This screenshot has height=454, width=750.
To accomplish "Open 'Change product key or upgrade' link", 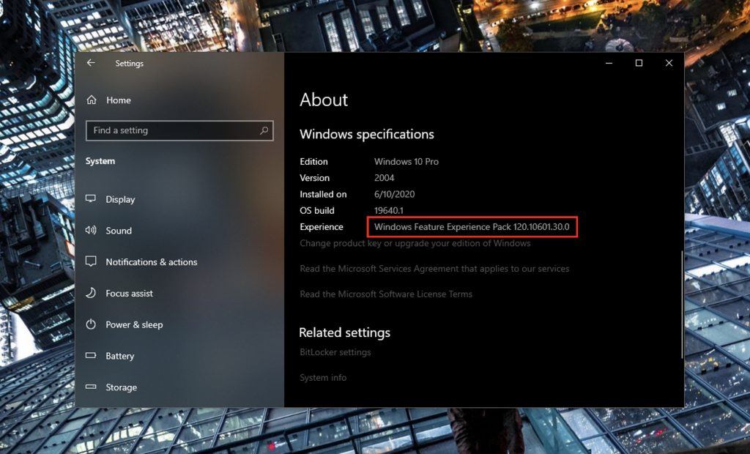I will (415, 243).
